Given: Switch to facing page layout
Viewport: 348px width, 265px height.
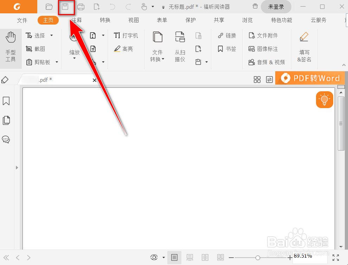Looking at the screenshot, I should coord(205,257).
